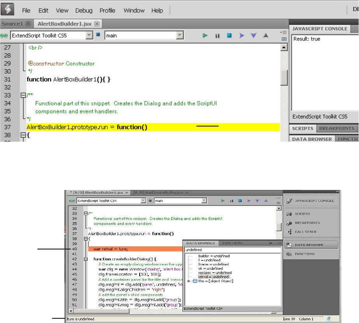
Task: Select the SnpCreateDialog.jsx document tab
Action: (x=158, y=193)
